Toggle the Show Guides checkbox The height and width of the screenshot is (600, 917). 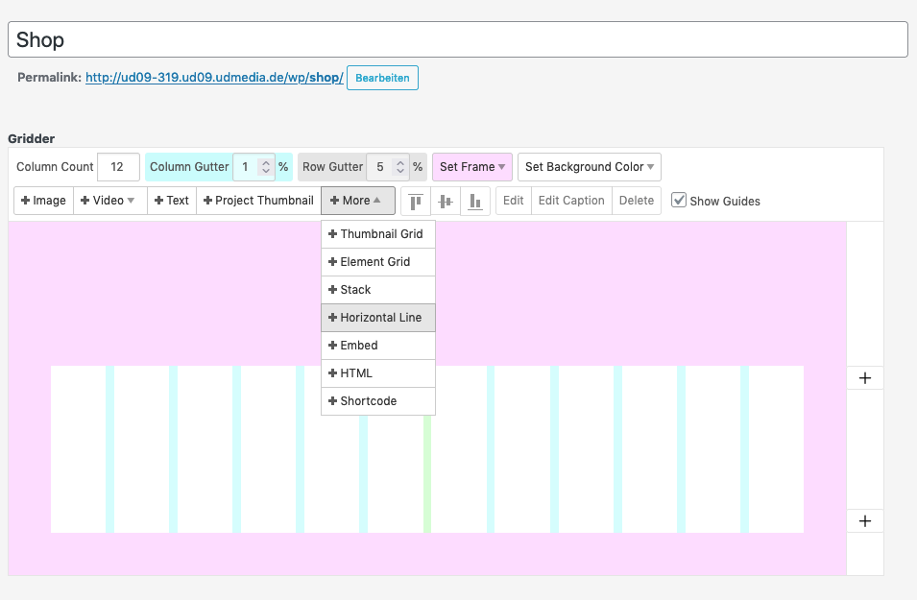coord(679,201)
